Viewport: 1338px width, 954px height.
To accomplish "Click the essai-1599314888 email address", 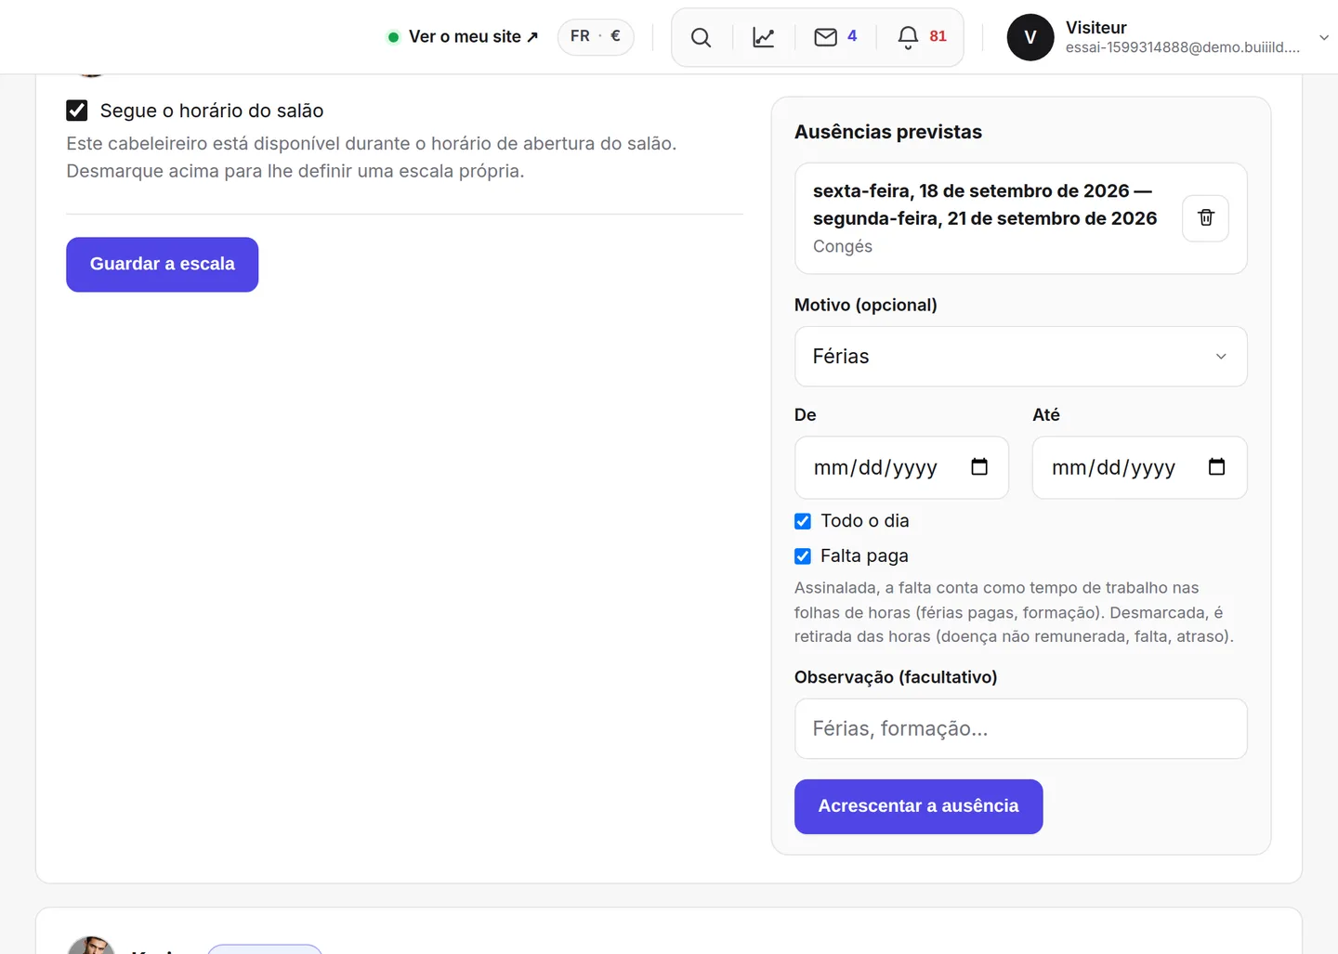I will click(1183, 47).
